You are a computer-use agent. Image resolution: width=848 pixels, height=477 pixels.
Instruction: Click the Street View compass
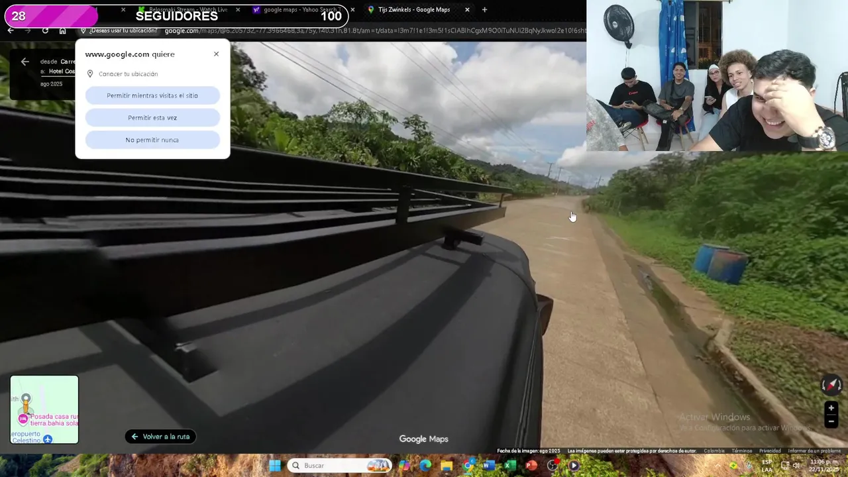pos(831,385)
